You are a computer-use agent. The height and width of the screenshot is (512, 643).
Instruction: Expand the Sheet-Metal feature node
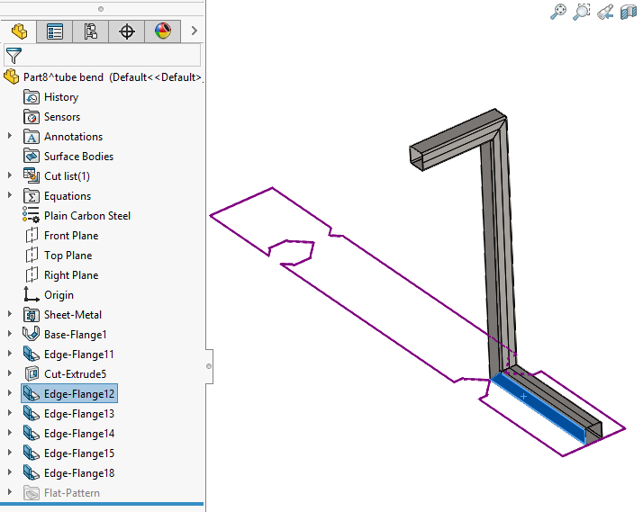(10, 314)
